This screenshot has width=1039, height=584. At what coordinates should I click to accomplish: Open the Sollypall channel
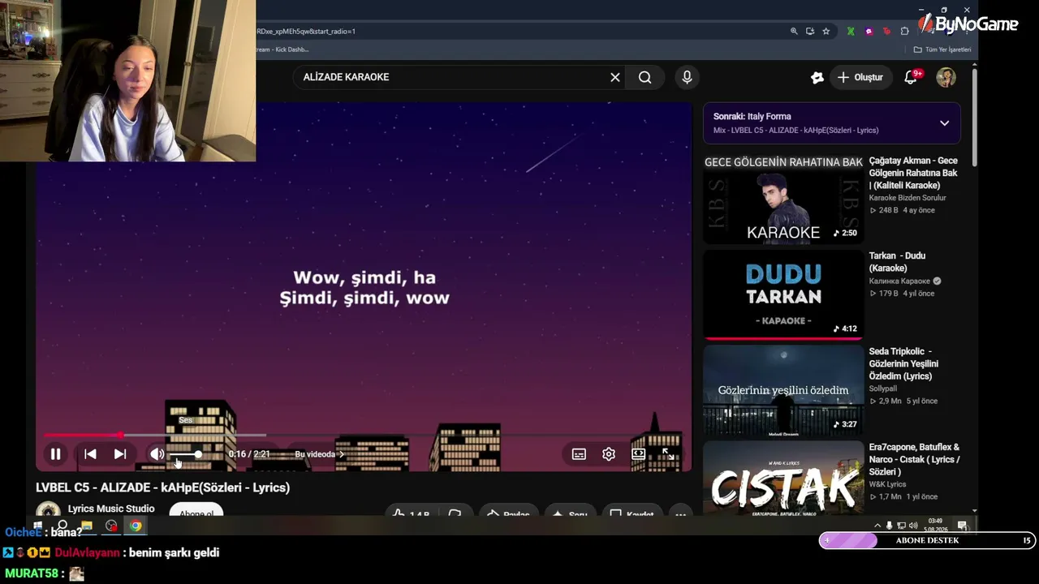pos(883,389)
